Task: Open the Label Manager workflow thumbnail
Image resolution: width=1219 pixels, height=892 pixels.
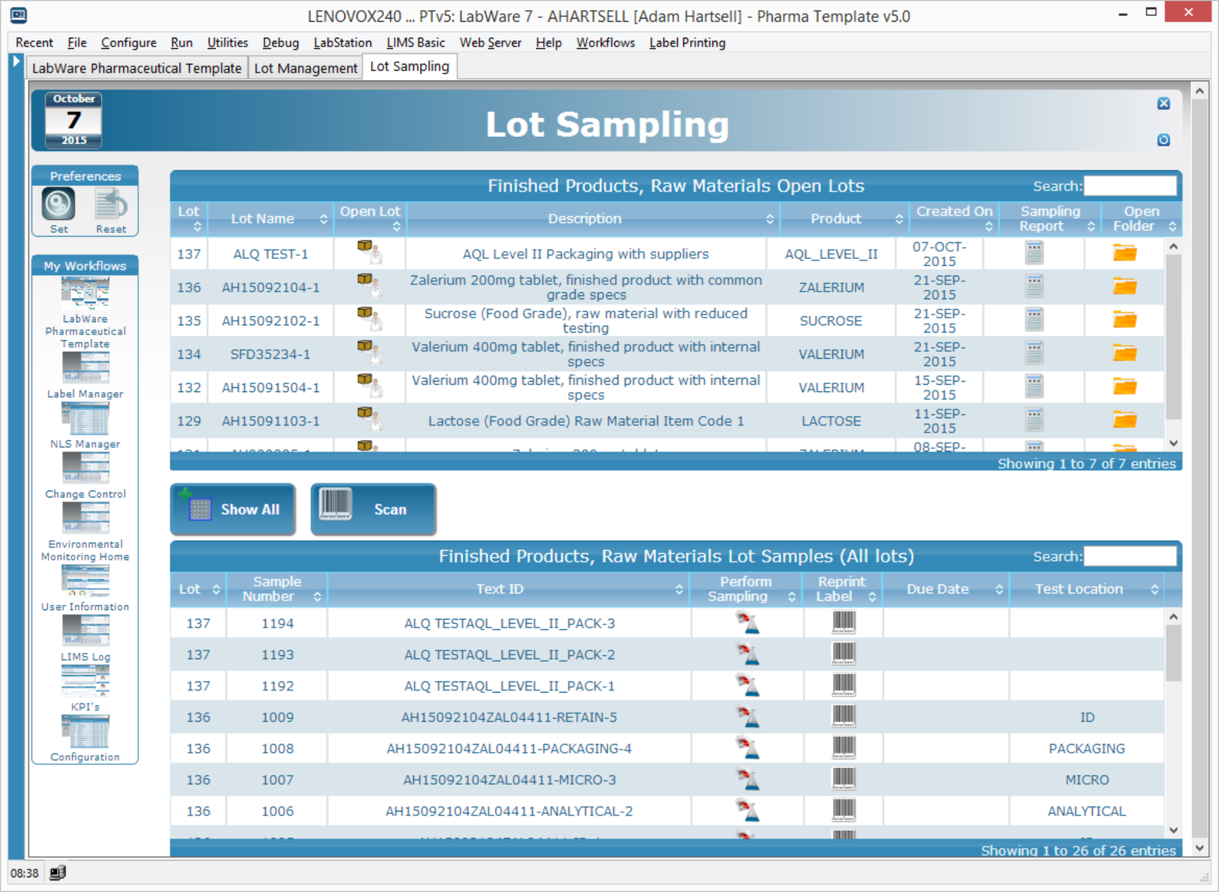Action: [x=85, y=369]
